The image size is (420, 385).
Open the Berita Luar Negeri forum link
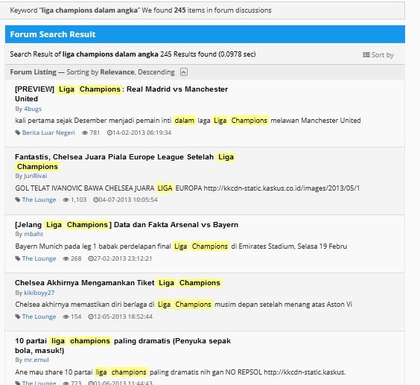point(48,133)
